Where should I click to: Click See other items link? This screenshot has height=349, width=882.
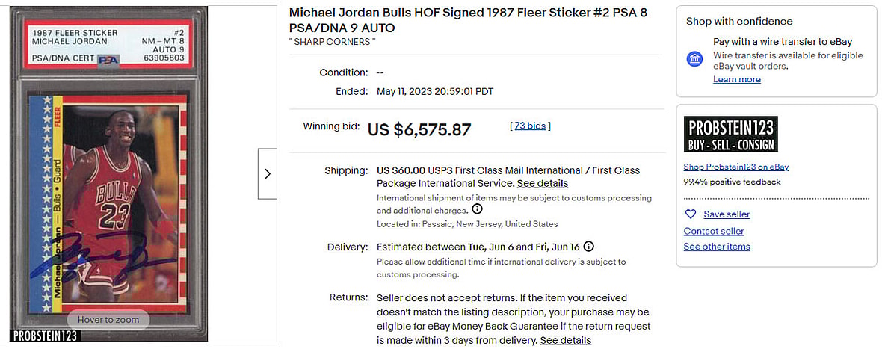(x=716, y=247)
